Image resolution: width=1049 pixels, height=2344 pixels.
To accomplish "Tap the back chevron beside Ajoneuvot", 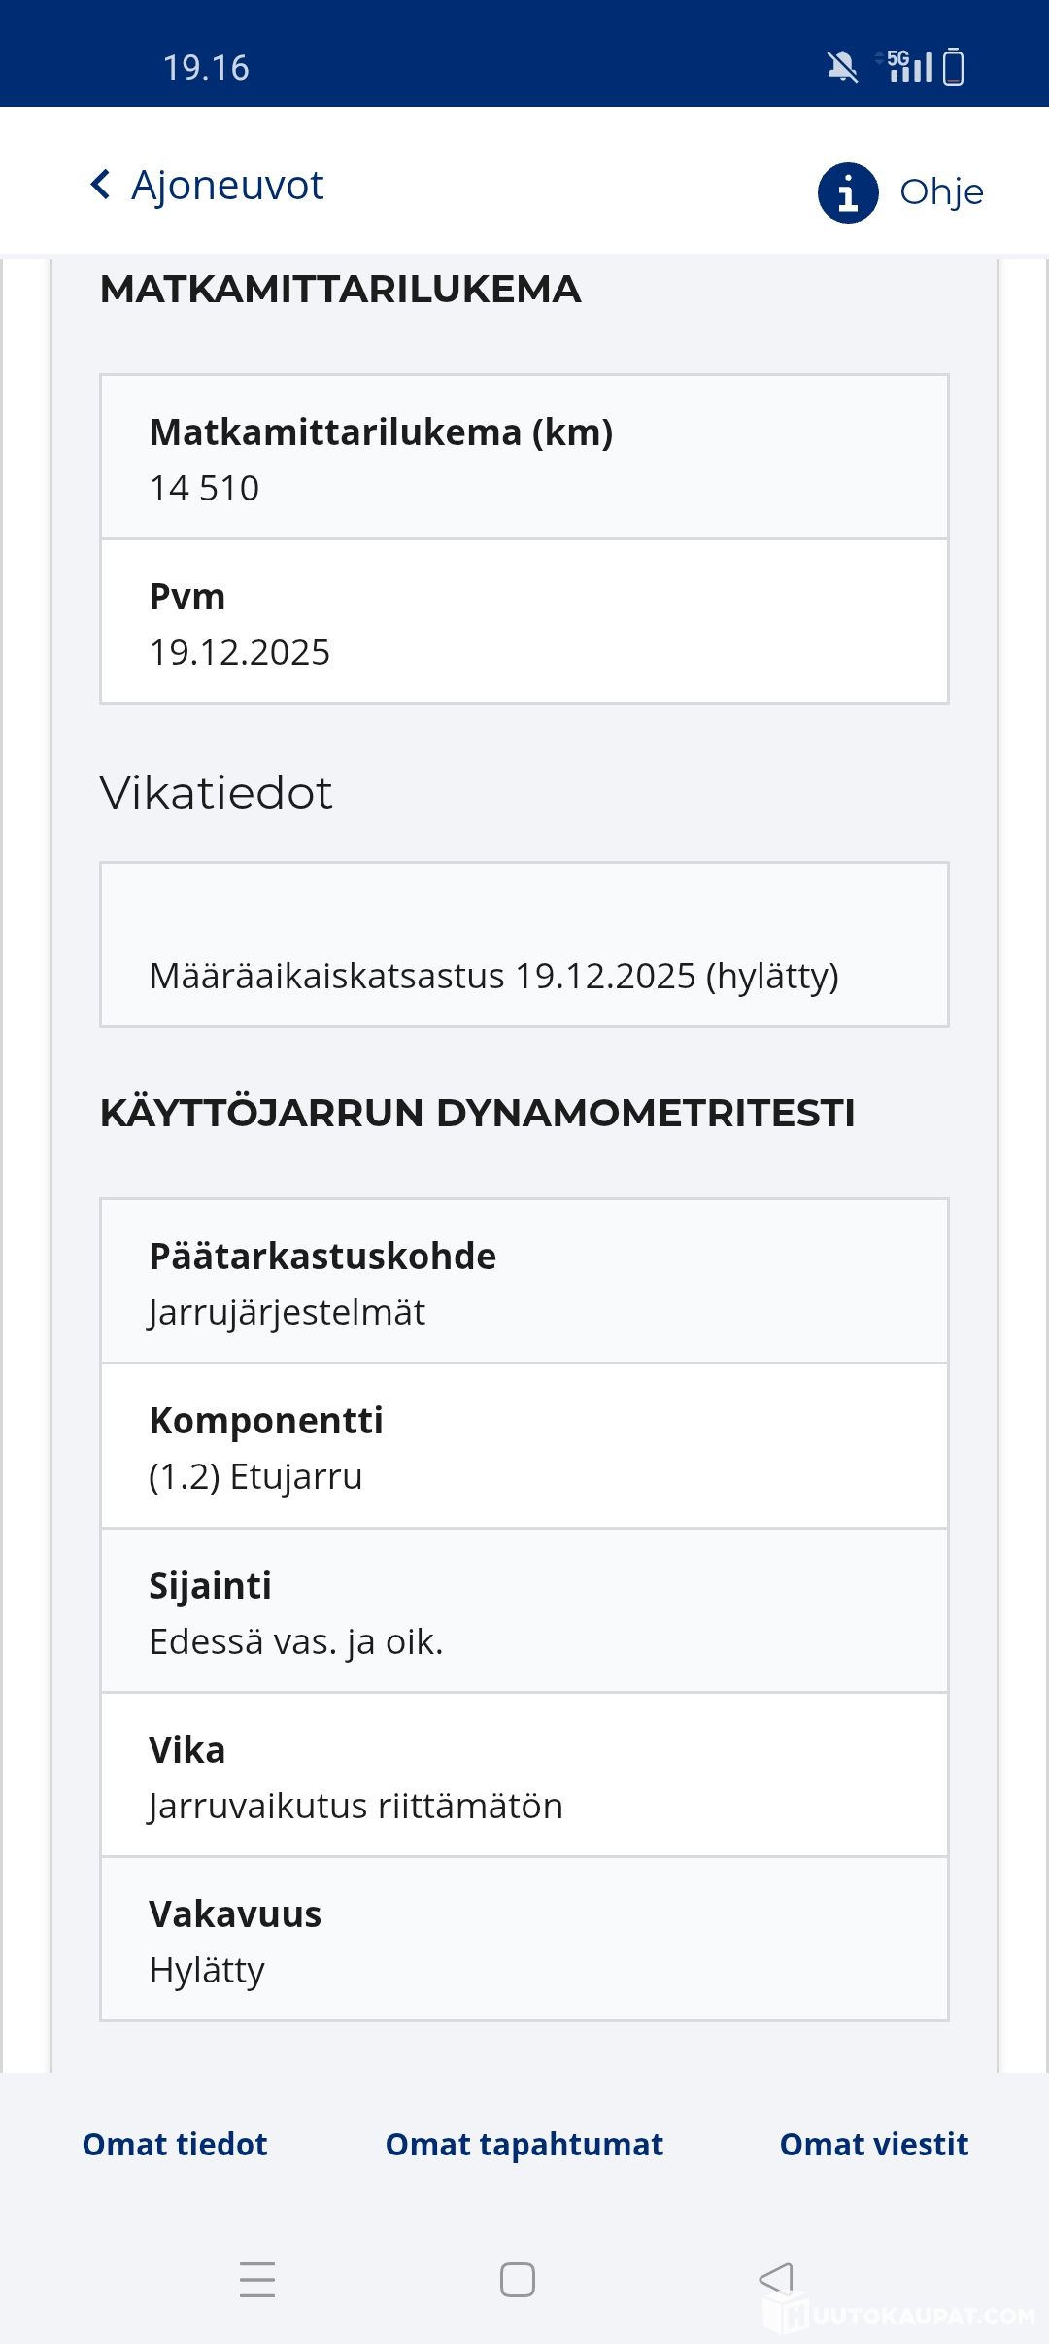I will [100, 184].
